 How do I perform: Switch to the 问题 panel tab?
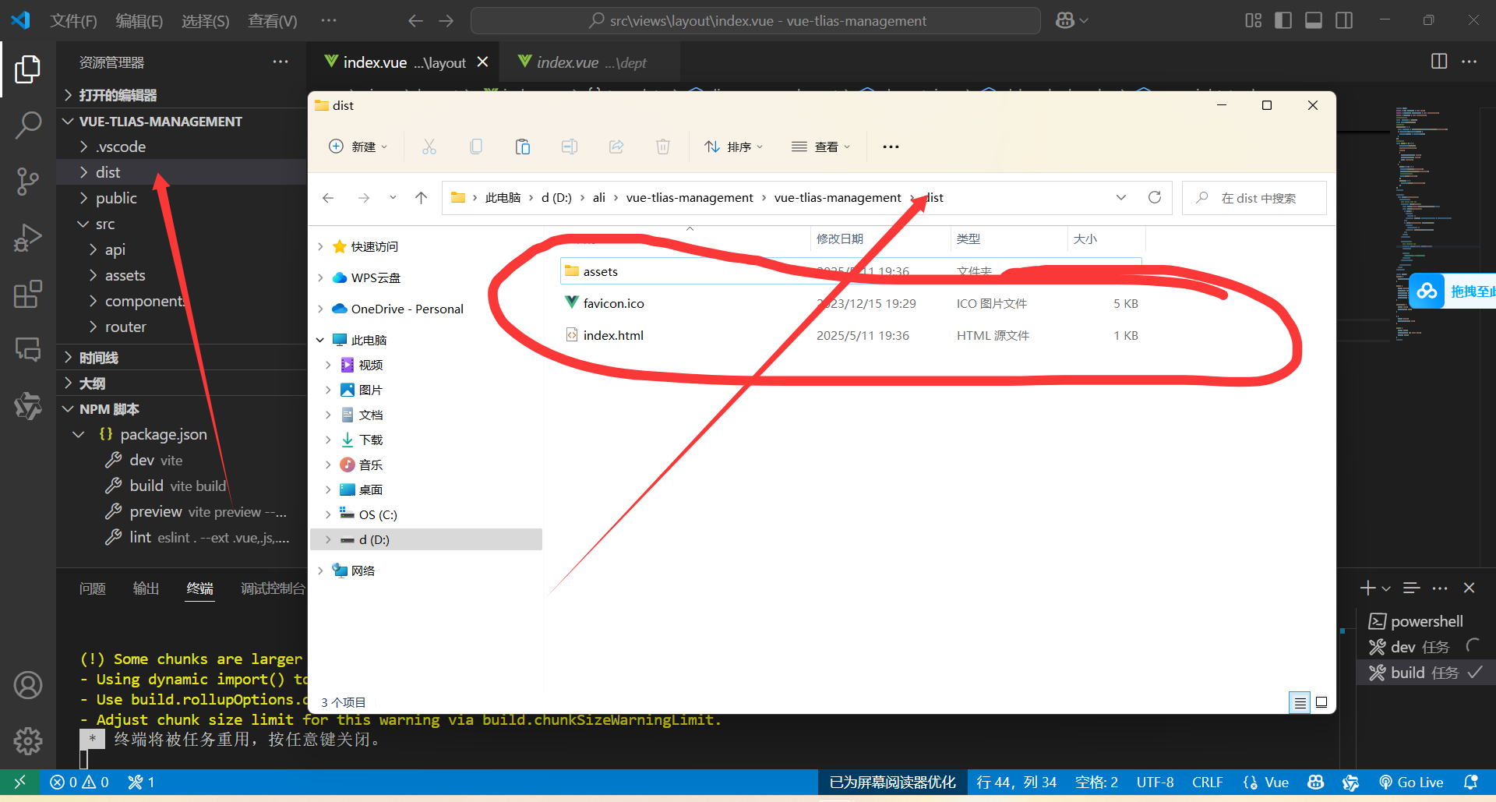[92, 588]
